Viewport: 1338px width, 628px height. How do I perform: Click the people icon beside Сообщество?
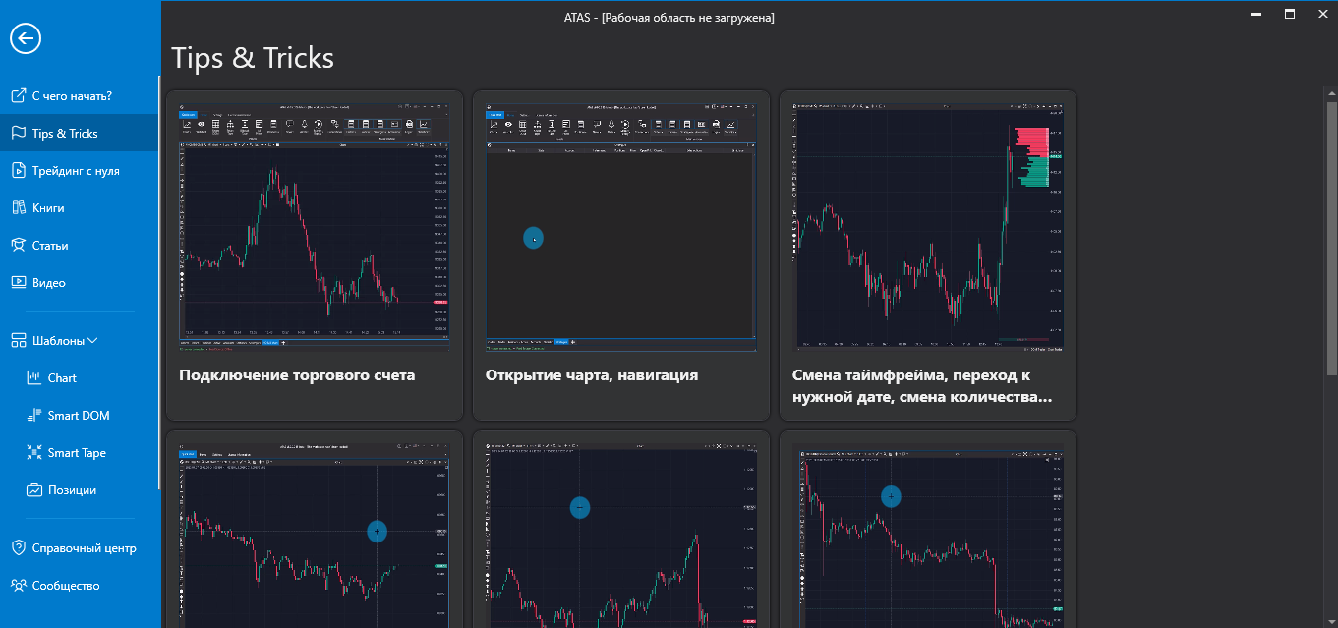pos(18,585)
